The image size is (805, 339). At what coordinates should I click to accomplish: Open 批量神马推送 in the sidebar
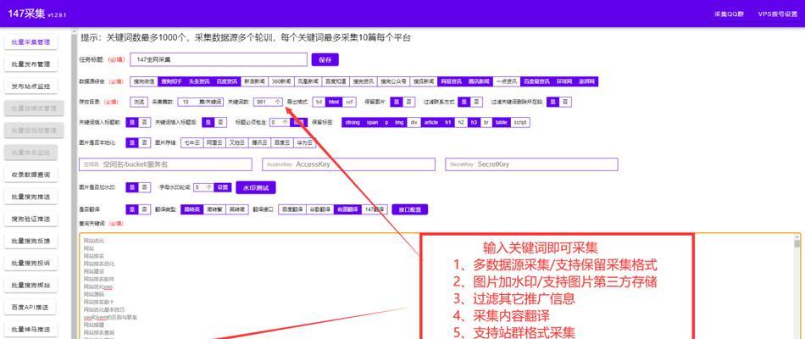point(31,329)
